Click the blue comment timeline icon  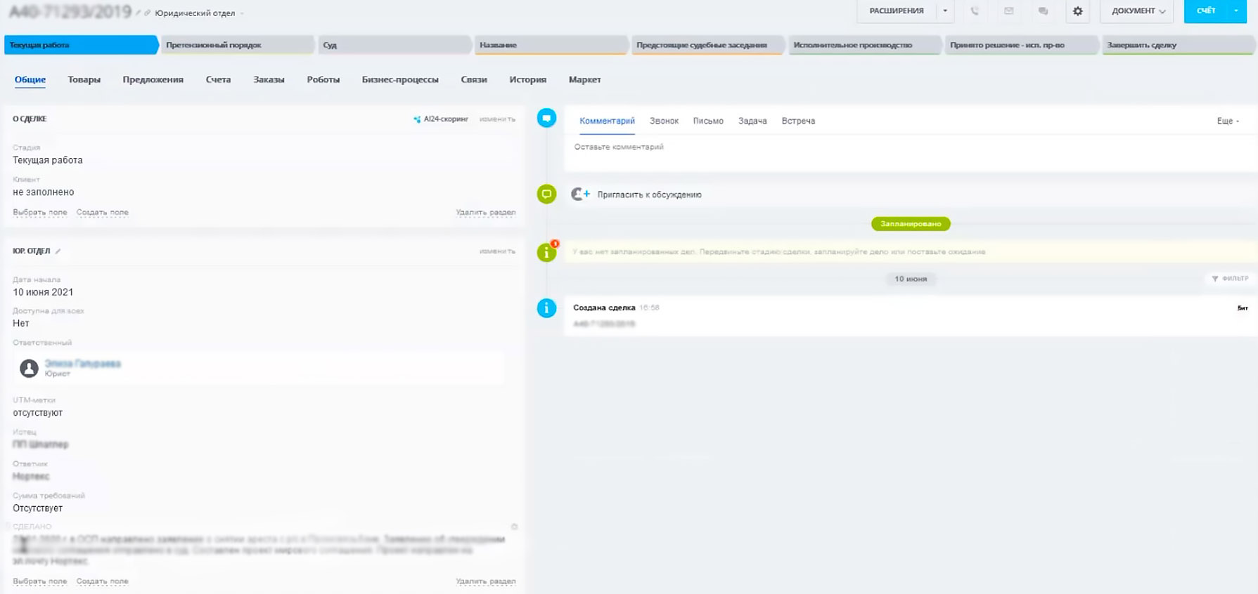pyautogui.click(x=546, y=118)
